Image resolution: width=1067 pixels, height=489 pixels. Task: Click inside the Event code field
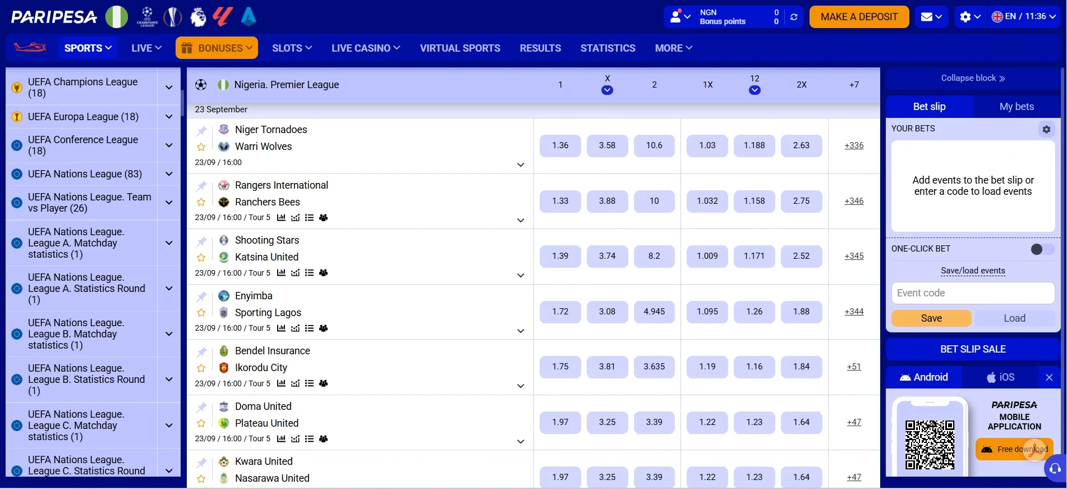973,293
